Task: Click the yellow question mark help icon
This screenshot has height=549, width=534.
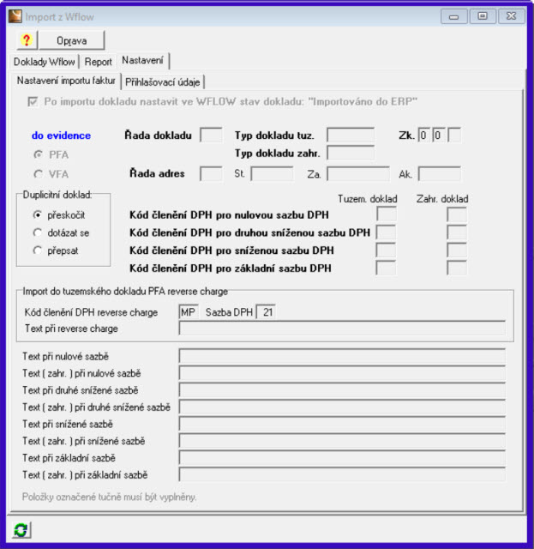Action: (25, 40)
